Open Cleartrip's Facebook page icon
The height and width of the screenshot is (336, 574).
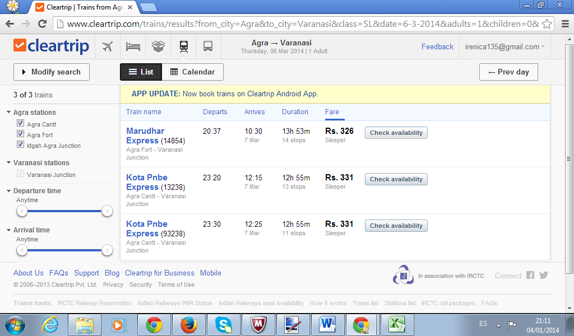(530, 275)
